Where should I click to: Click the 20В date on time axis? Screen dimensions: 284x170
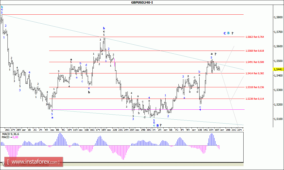[228, 130]
